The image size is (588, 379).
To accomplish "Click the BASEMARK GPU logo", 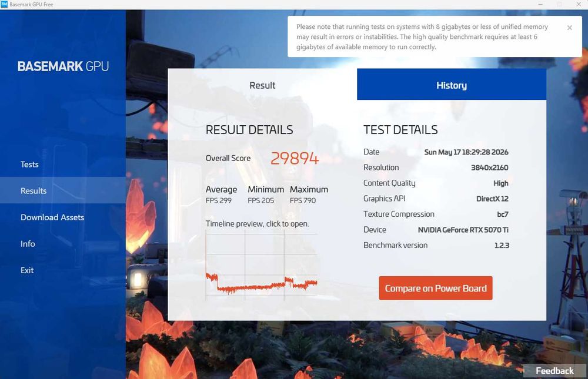I will pyautogui.click(x=63, y=66).
